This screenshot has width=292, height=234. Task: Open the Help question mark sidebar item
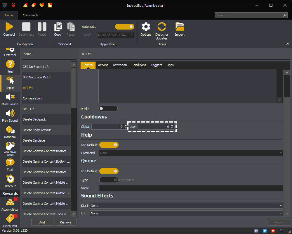point(10,64)
